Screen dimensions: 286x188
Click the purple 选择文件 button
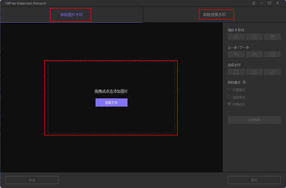[112, 103]
